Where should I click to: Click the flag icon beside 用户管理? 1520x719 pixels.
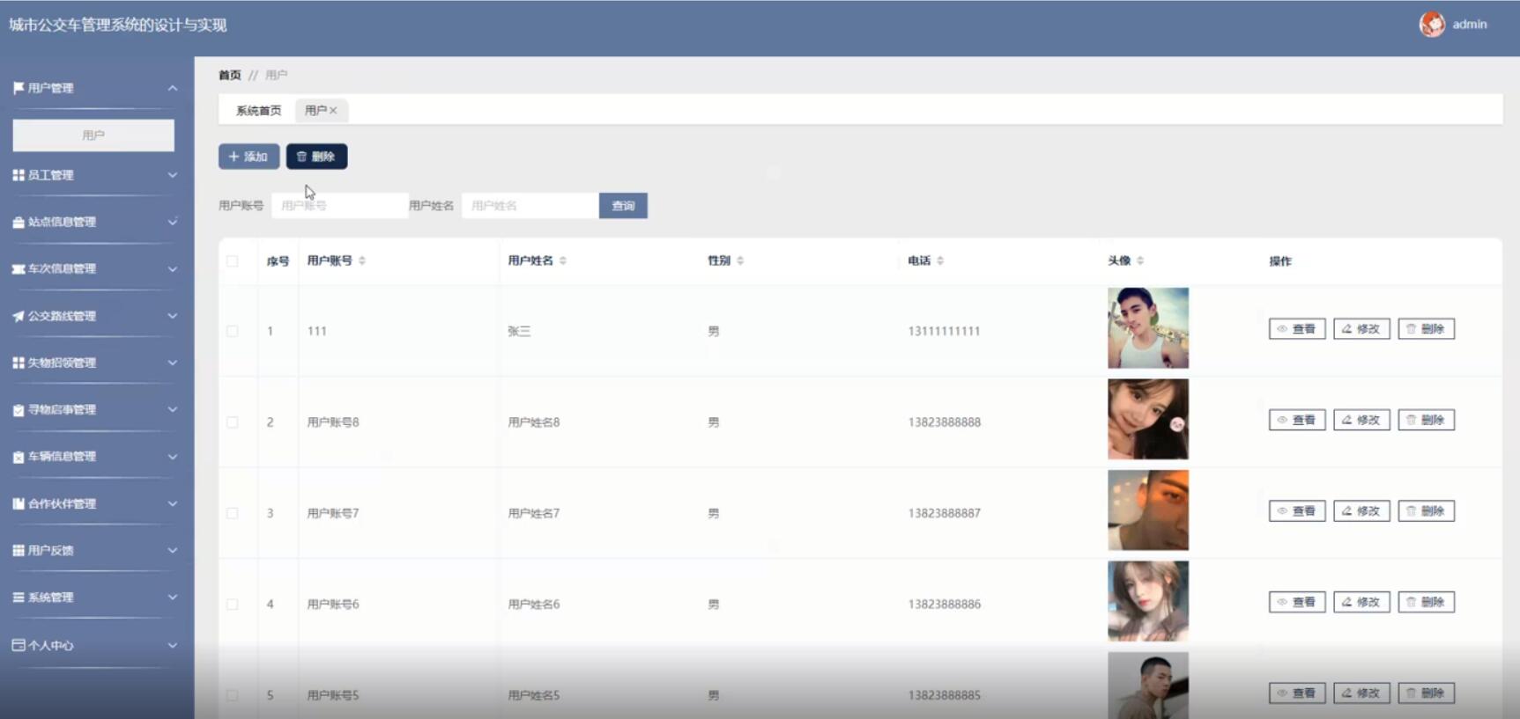19,88
